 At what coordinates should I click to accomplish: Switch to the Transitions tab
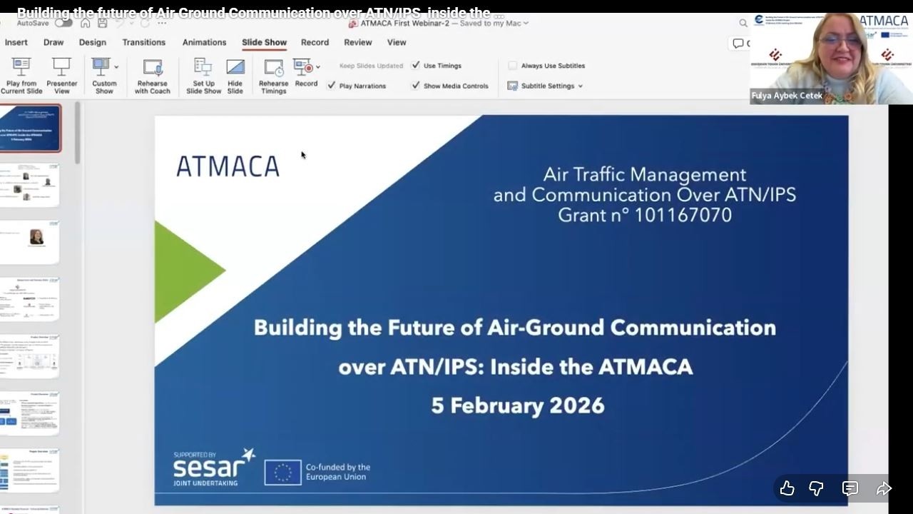point(143,42)
